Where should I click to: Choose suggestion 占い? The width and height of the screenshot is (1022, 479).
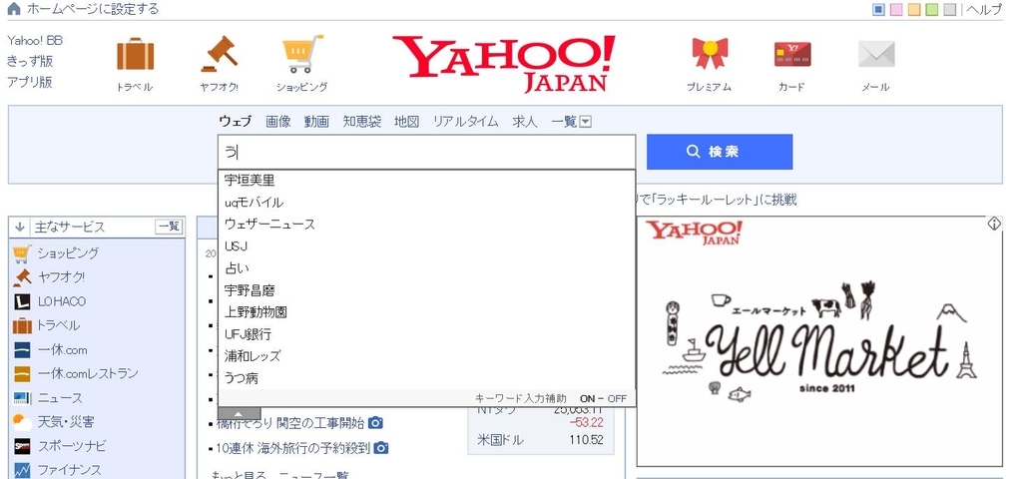[x=426, y=268]
